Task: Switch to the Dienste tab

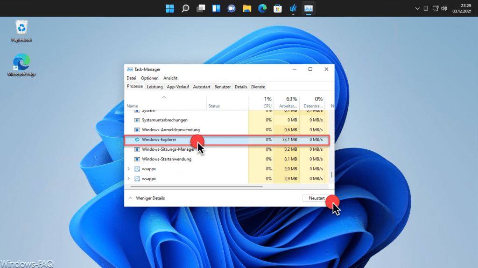Action: [258, 87]
